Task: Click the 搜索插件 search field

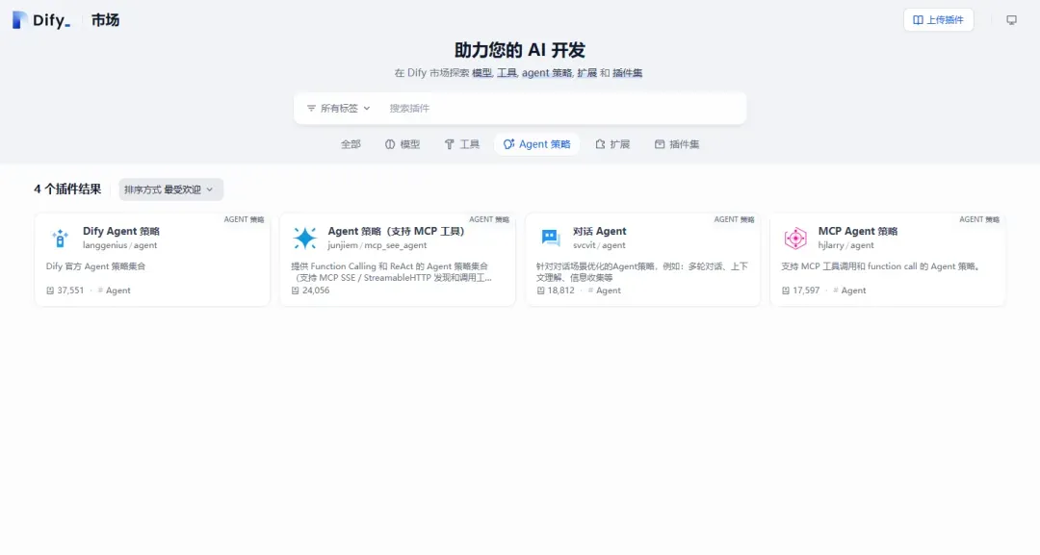Action: pyautogui.click(x=563, y=108)
